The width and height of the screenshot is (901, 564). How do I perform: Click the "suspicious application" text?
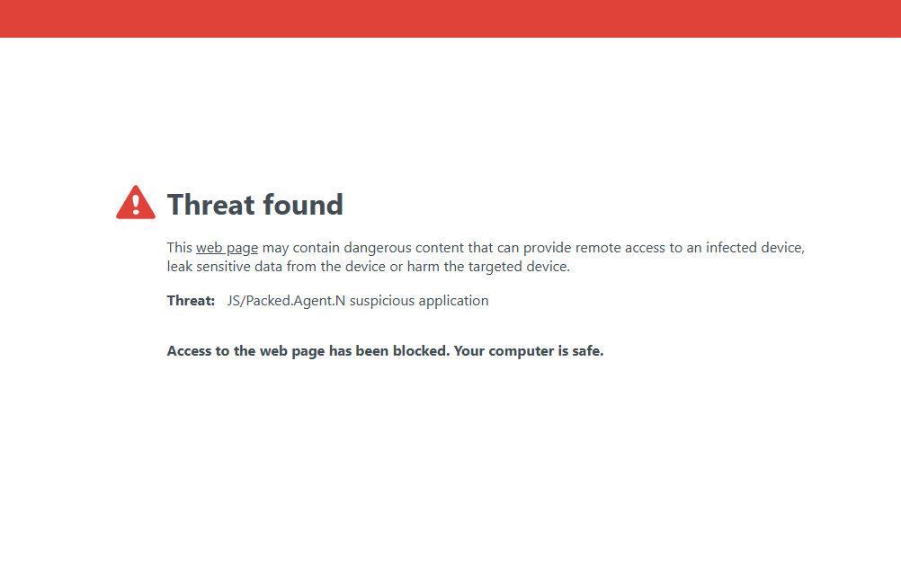[x=419, y=301]
